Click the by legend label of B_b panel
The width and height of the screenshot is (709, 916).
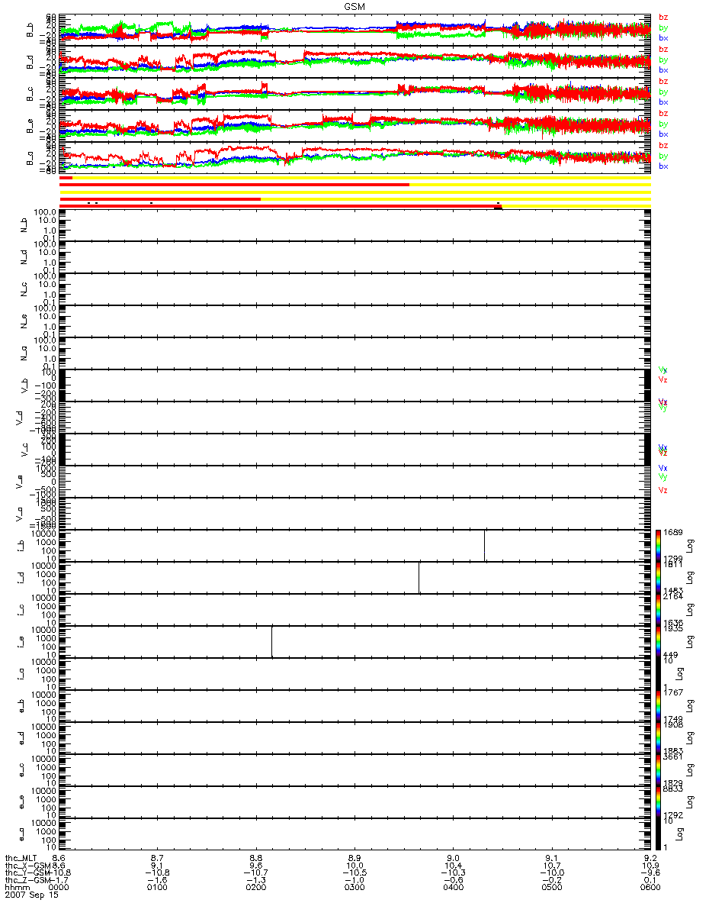tap(663, 27)
